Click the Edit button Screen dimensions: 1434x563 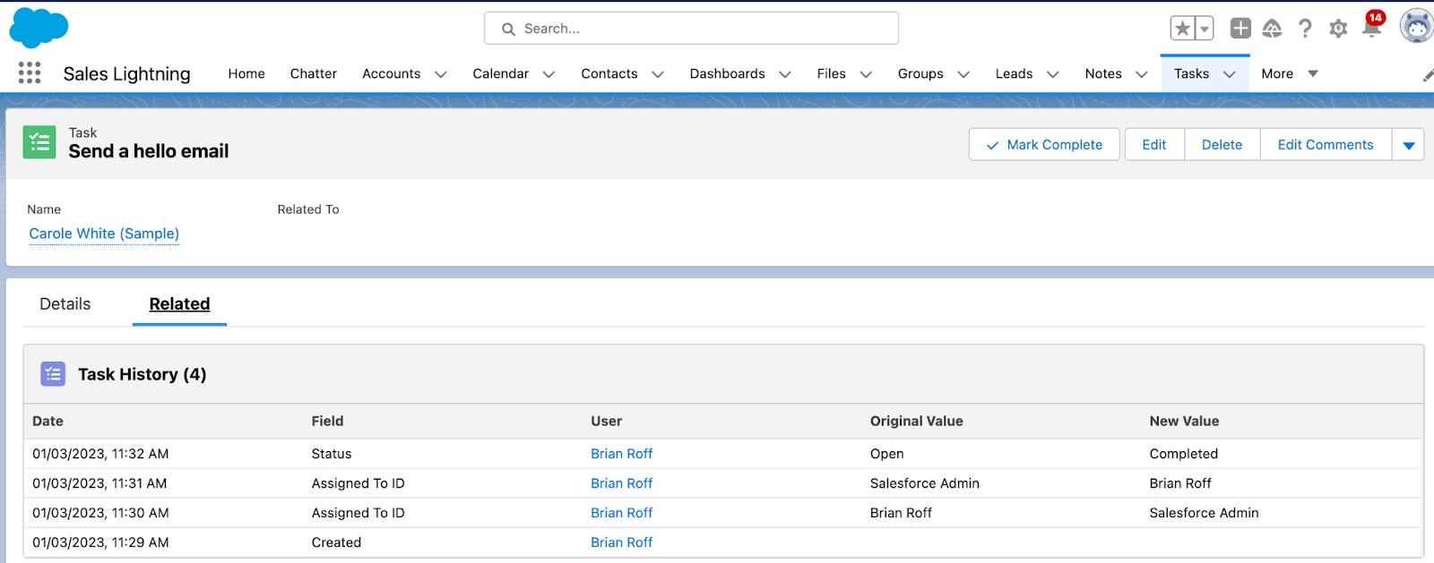tap(1154, 144)
